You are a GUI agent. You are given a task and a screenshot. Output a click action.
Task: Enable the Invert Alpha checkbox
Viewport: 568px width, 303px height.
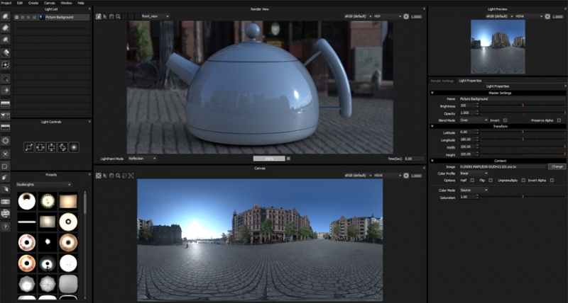552,181
